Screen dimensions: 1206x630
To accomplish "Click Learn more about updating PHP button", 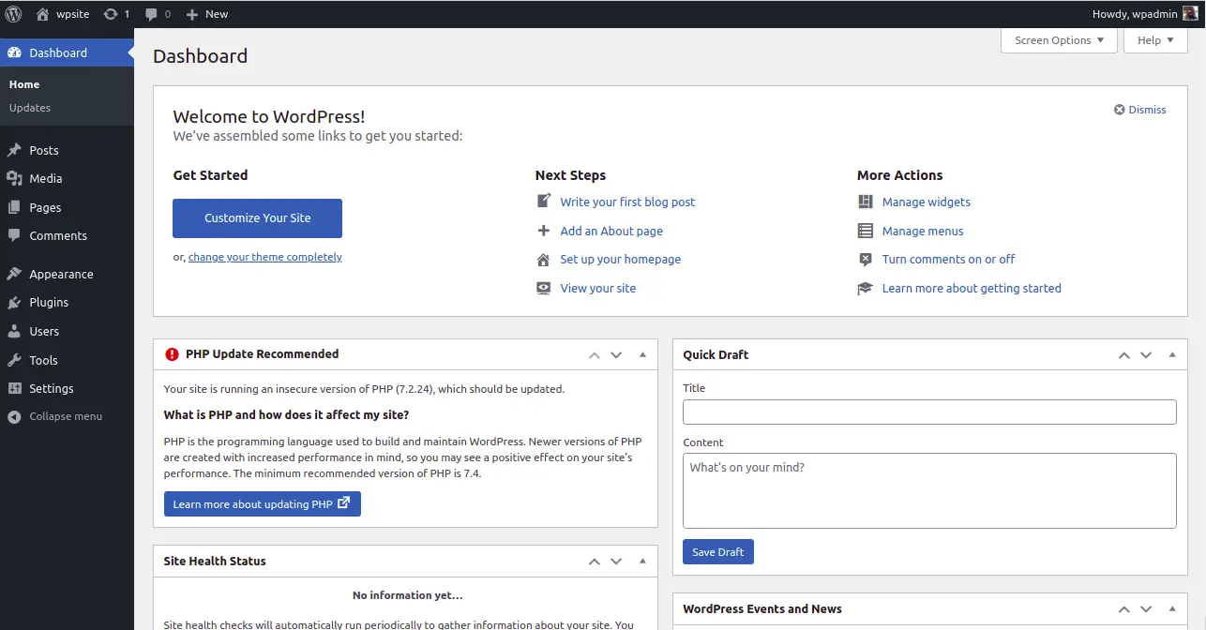I will 263,504.
